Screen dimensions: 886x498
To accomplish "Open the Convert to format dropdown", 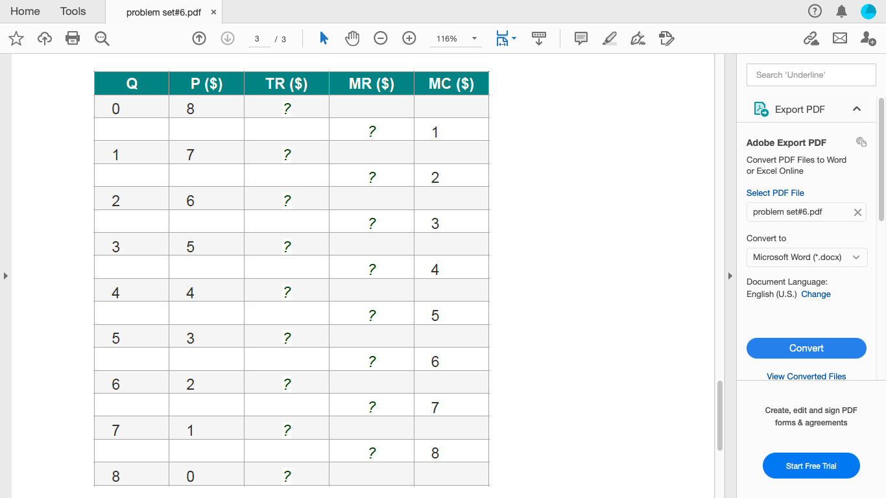I will pyautogui.click(x=806, y=257).
